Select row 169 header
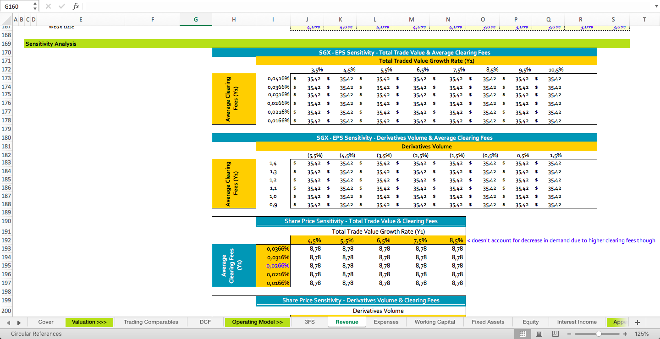The image size is (660, 339). (6, 44)
